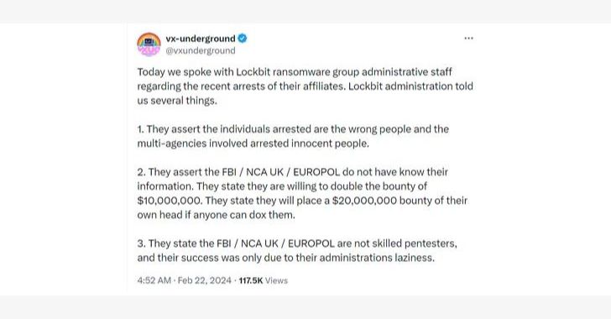The height and width of the screenshot is (319, 611).
Task: Open the @vxunderground handle link
Action: coord(201,50)
